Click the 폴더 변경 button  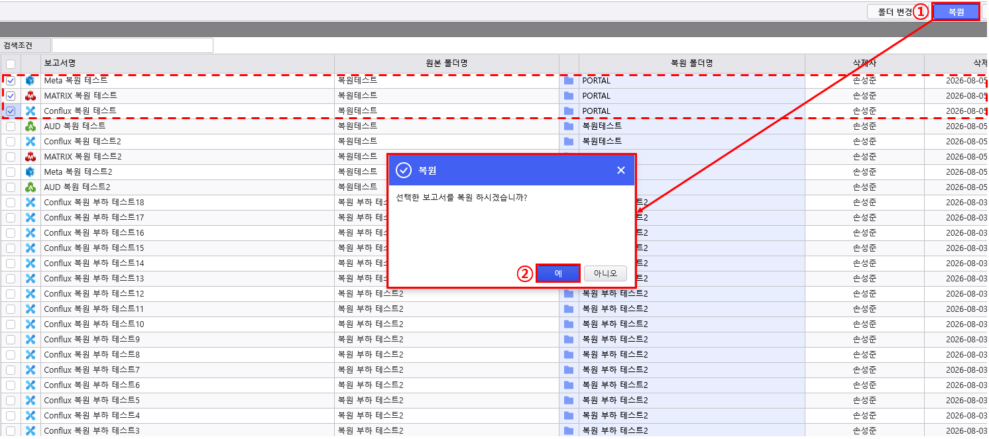click(x=896, y=12)
